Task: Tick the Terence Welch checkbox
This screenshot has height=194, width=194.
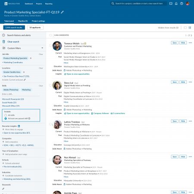Action: point(50,45)
